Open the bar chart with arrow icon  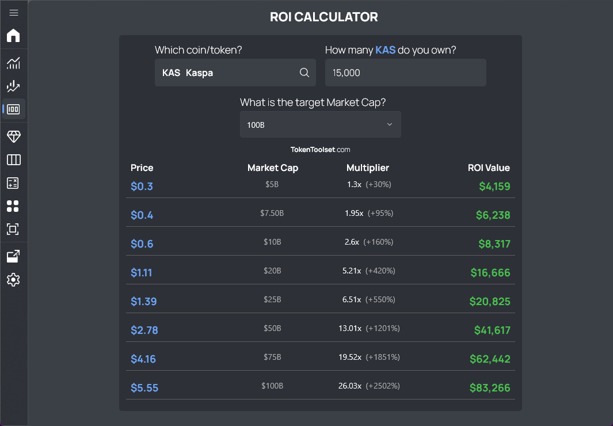[x=13, y=86]
